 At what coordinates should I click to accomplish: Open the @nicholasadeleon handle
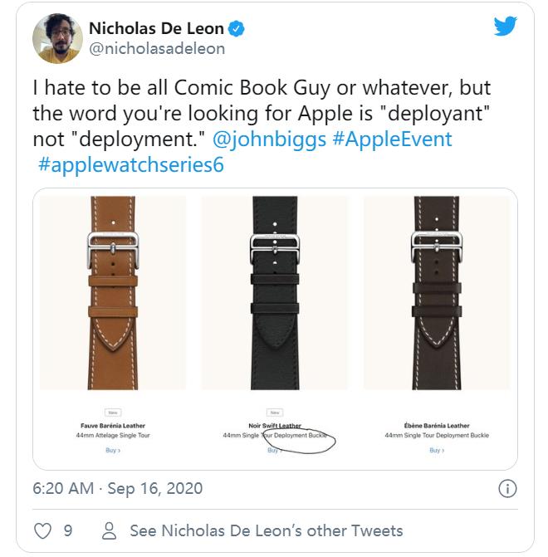point(157,49)
